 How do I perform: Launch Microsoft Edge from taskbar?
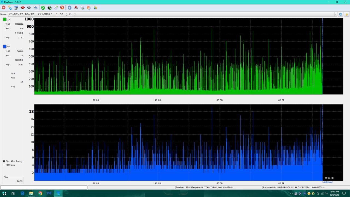[x=22, y=193]
